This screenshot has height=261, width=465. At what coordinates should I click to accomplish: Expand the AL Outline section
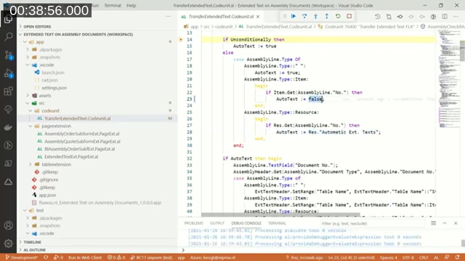(34, 250)
